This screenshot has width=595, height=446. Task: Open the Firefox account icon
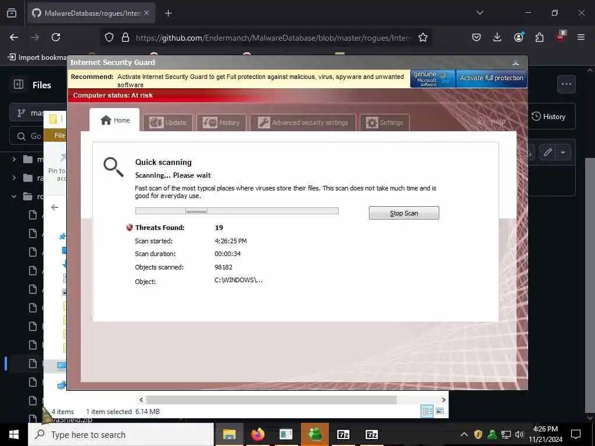coord(518,37)
